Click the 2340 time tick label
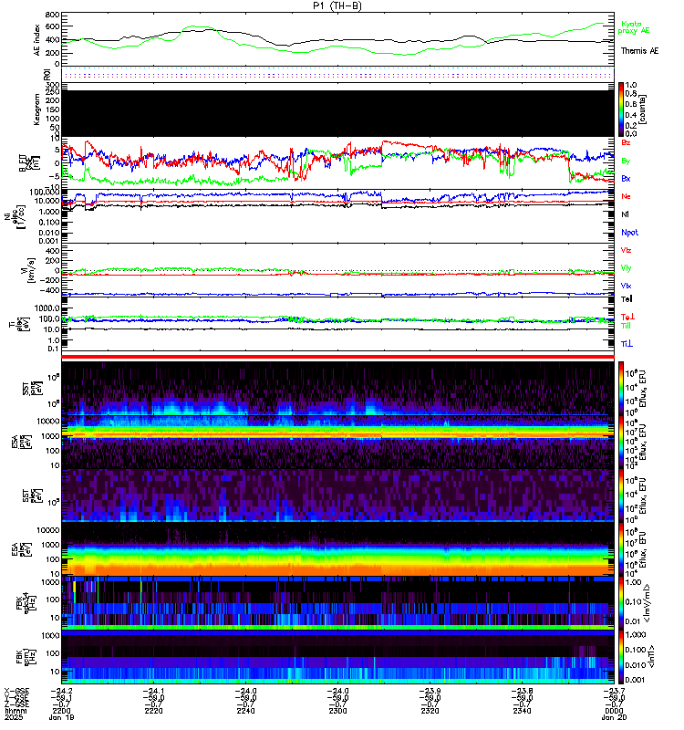684x730 pixels. pos(522,711)
